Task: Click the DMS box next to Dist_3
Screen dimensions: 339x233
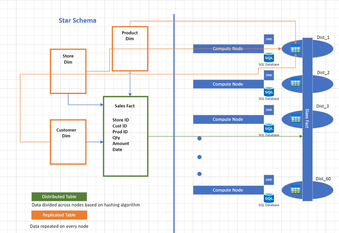Action: click(269, 110)
